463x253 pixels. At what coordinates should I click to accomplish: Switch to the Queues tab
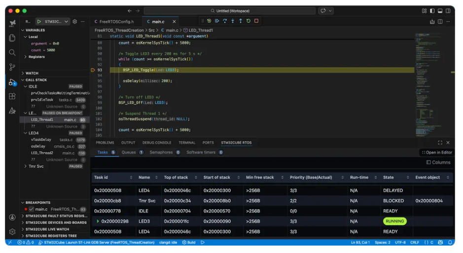[132, 152]
